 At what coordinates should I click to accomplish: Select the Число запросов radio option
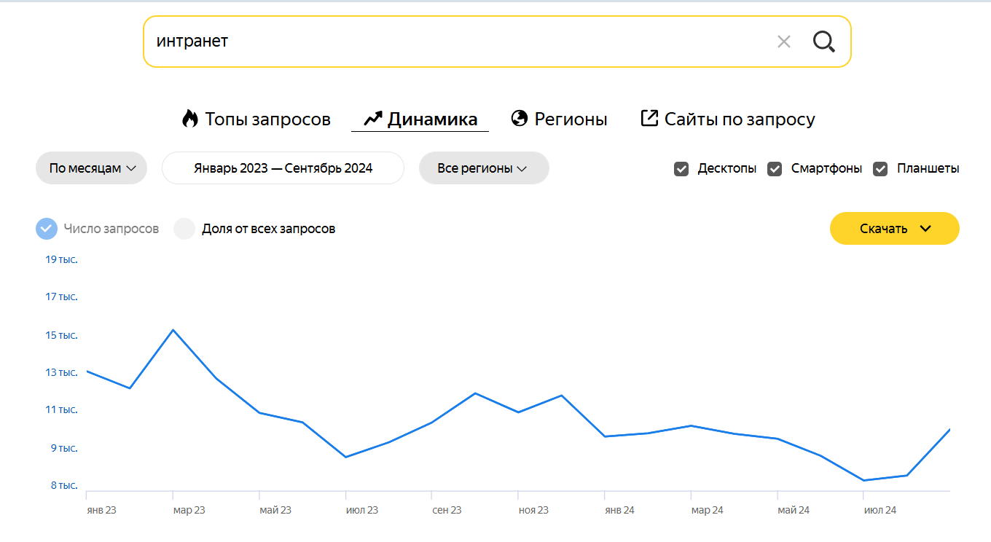click(x=46, y=229)
